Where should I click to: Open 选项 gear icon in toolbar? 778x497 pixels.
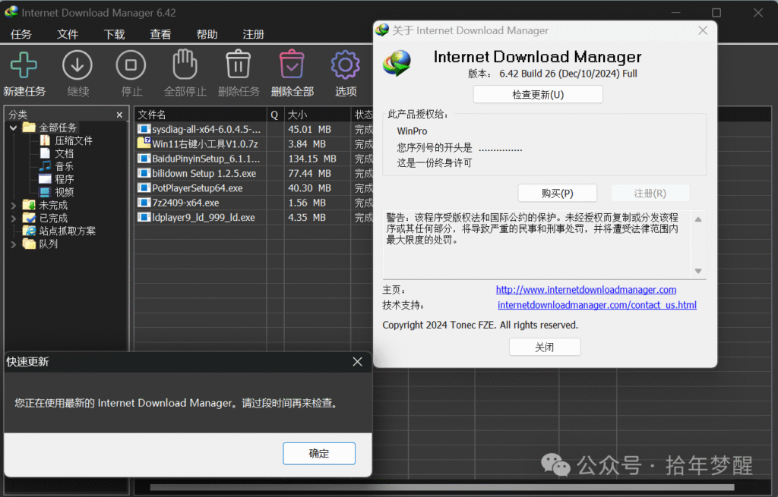346,65
